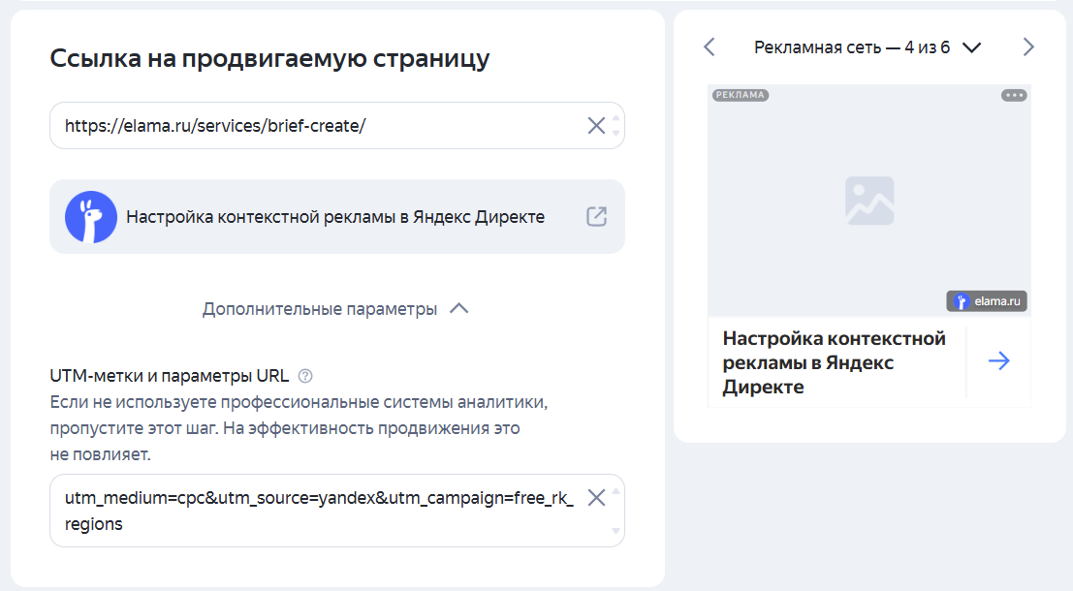Open the page preview in new tab icon
1073x591 pixels.
pyautogui.click(x=597, y=217)
